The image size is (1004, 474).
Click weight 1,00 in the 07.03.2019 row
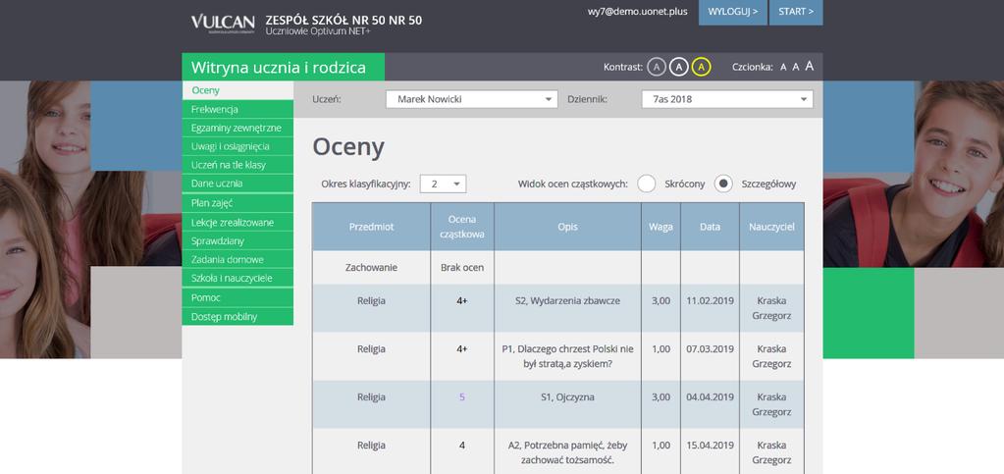[661, 349]
